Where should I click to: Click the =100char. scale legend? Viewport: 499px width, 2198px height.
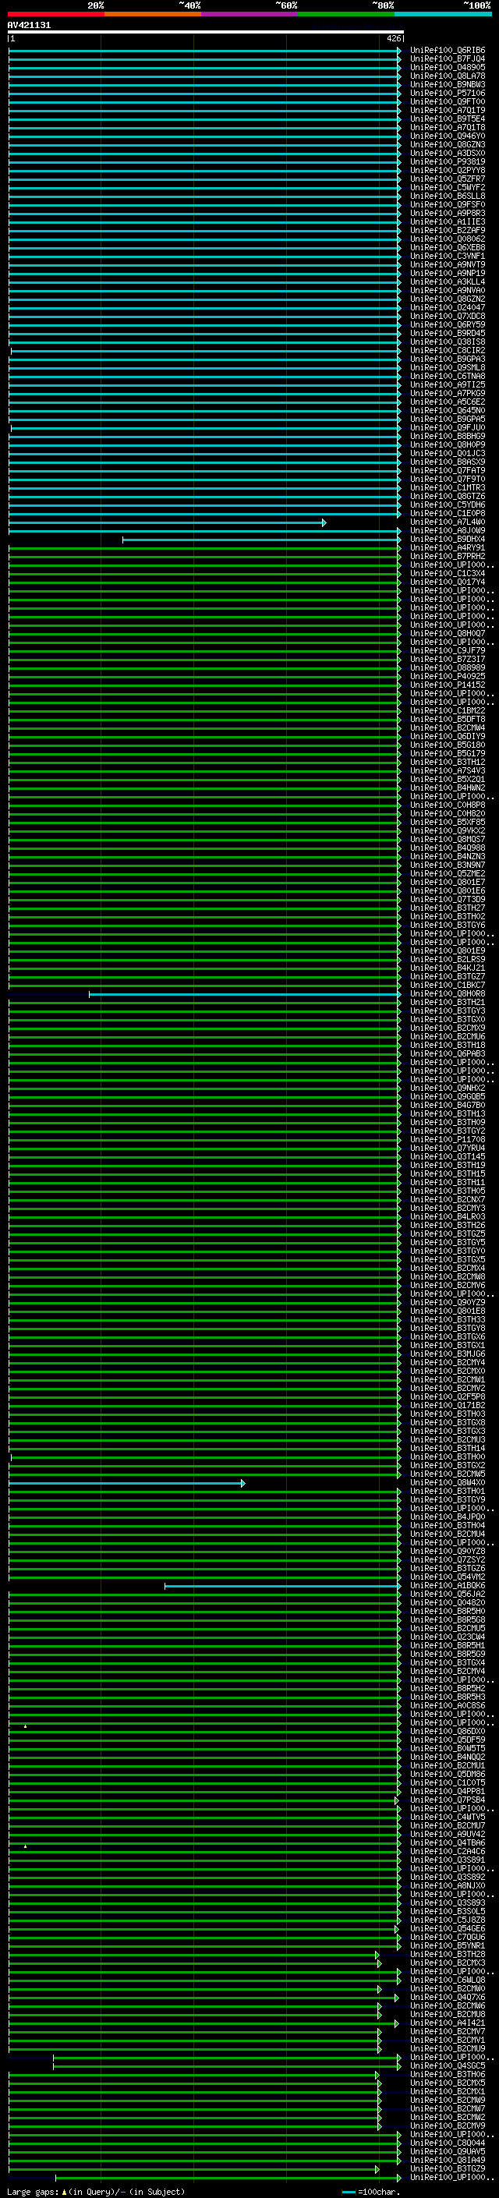[x=371, y=2192]
